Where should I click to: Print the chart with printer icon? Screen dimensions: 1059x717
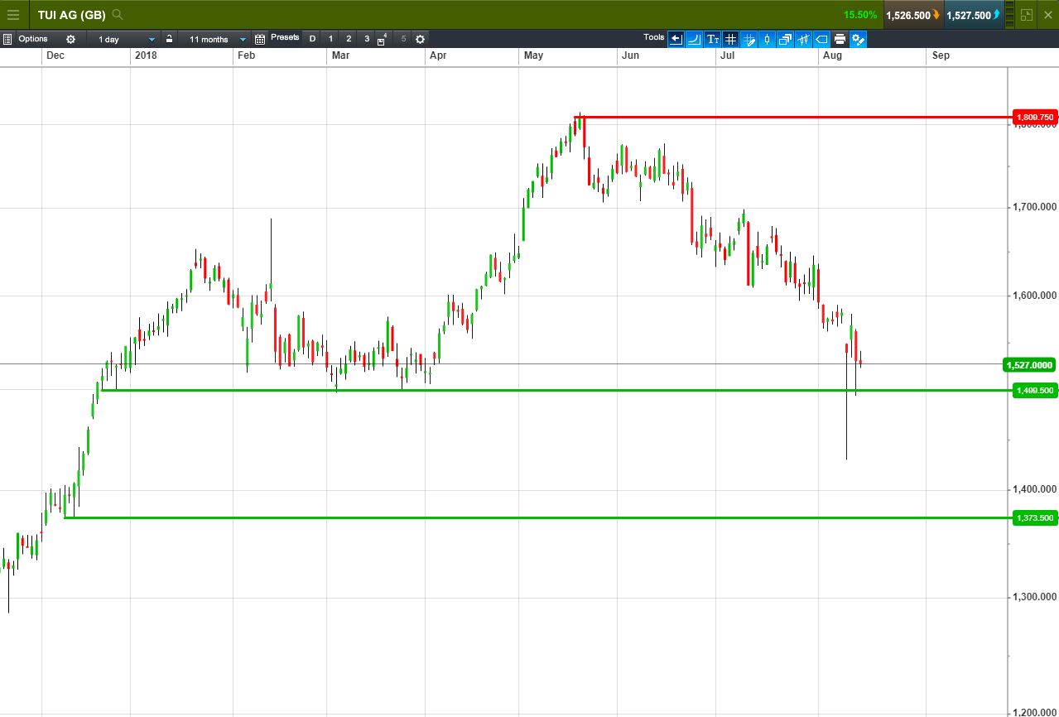point(840,39)
